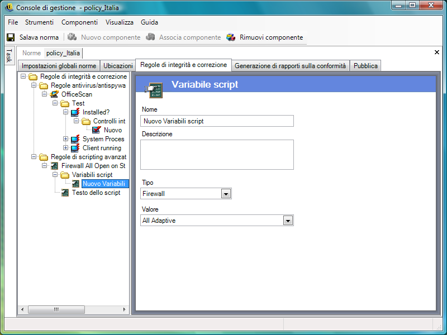Click the tree horizontal scrollbar thumb
Screen dimensions: 447x335
[56, 309]
